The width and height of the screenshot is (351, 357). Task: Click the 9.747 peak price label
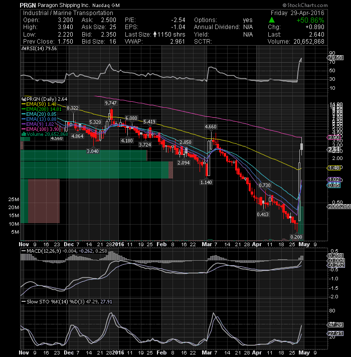111,103
